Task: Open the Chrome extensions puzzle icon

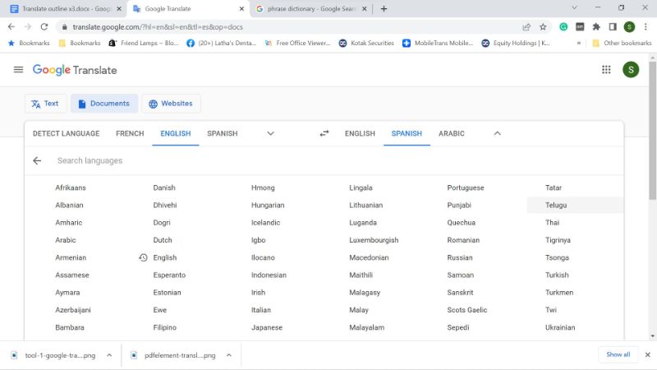Action: coord(596,27)
